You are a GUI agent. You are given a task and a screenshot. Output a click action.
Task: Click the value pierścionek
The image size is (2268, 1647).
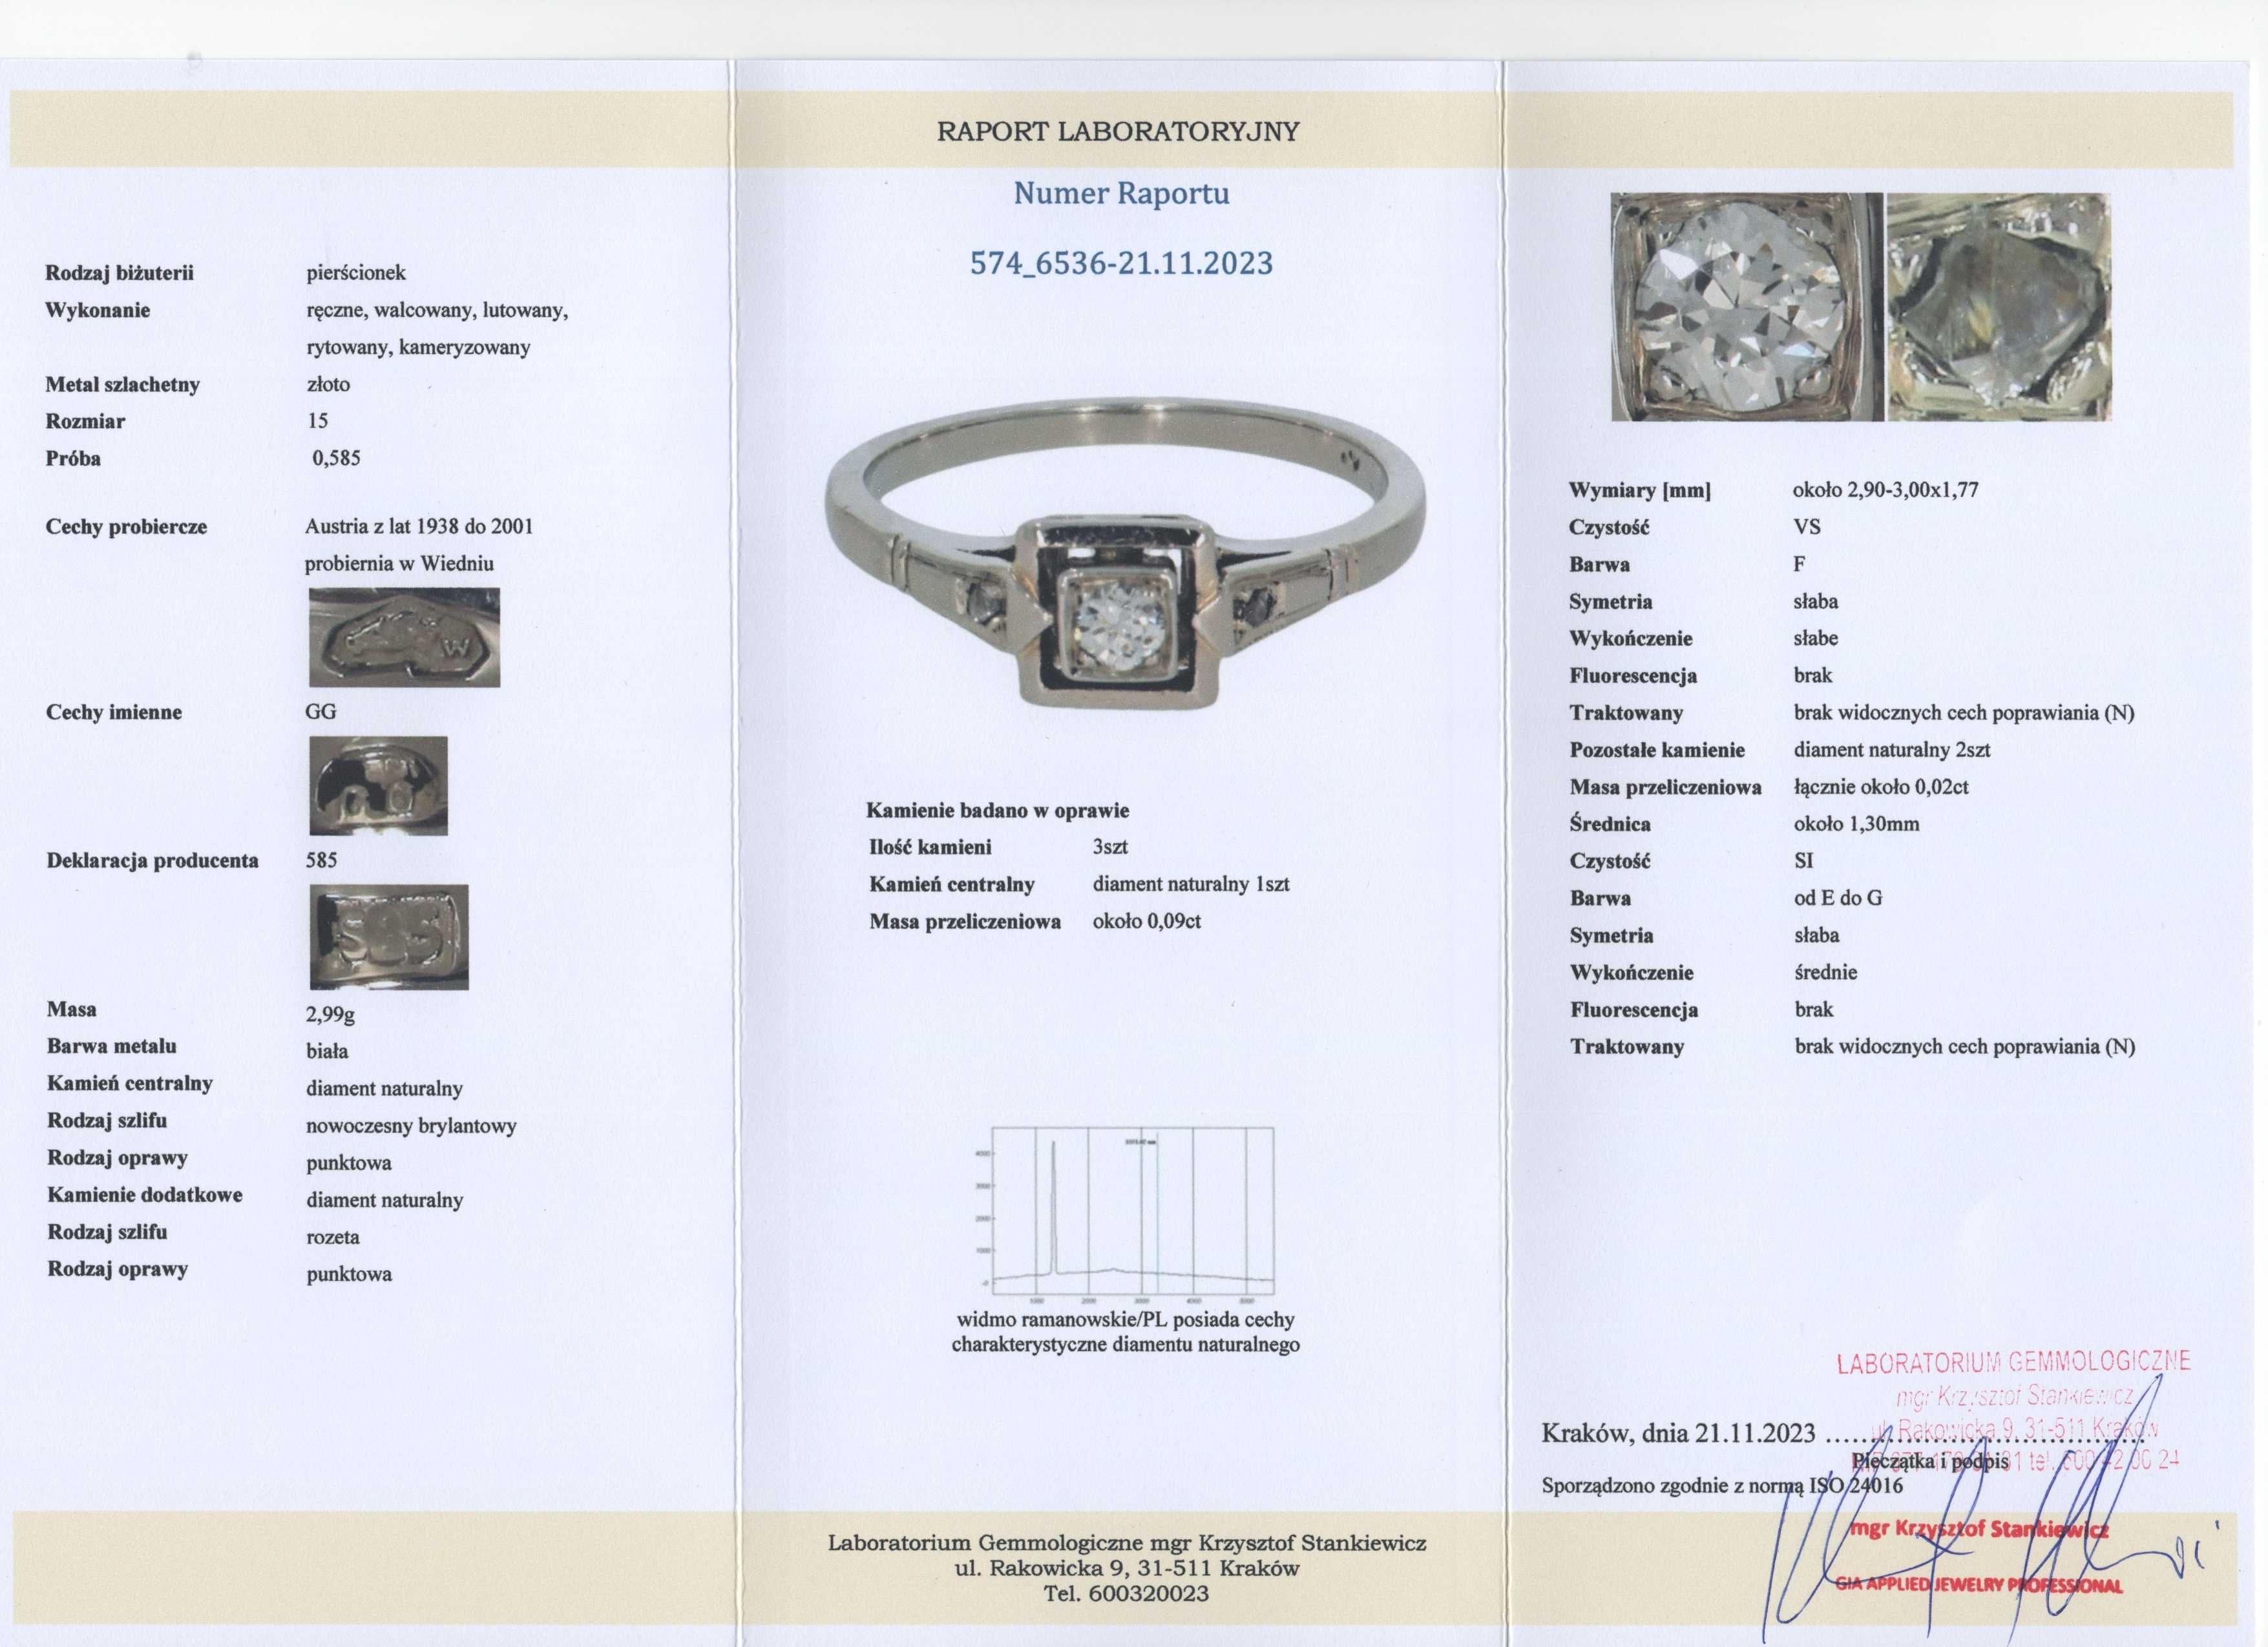click(x=356, y=273)
